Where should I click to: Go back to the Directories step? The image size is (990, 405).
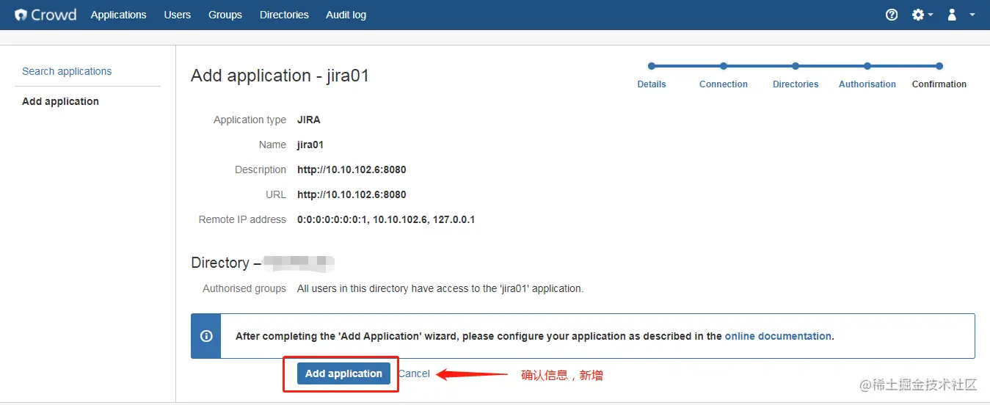pos(796,84)
